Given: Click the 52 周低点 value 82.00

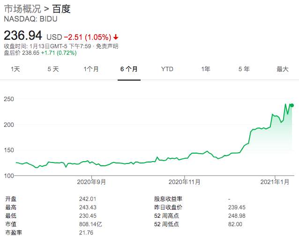Looking at the screenshot, I should click(x=235, y=224).
